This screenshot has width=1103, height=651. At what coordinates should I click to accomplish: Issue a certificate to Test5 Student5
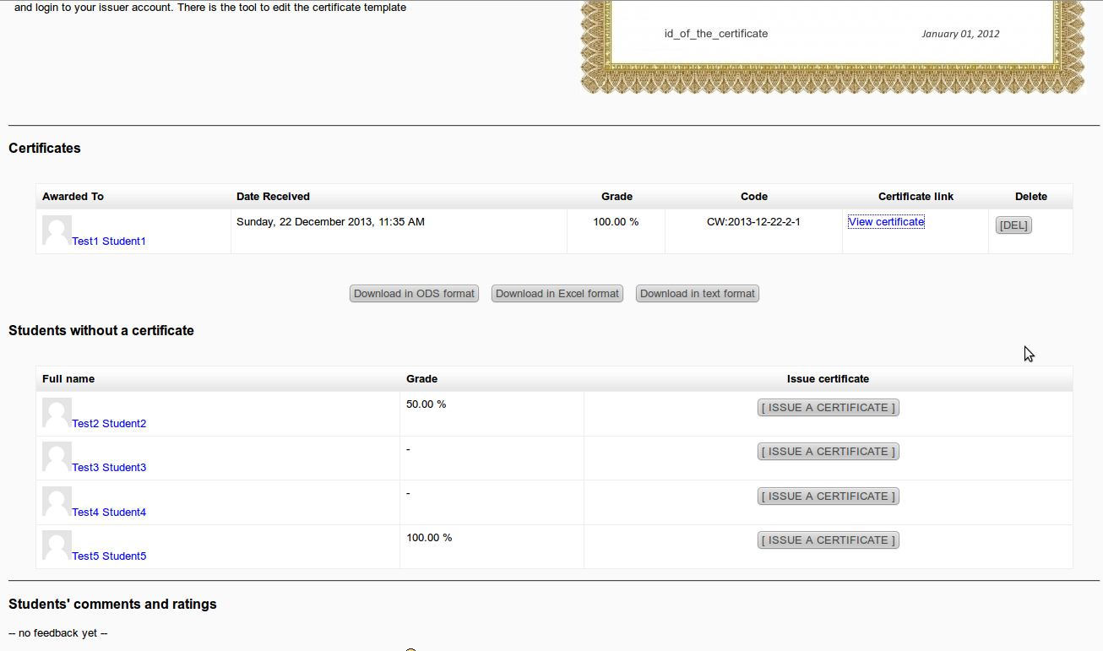828,540
